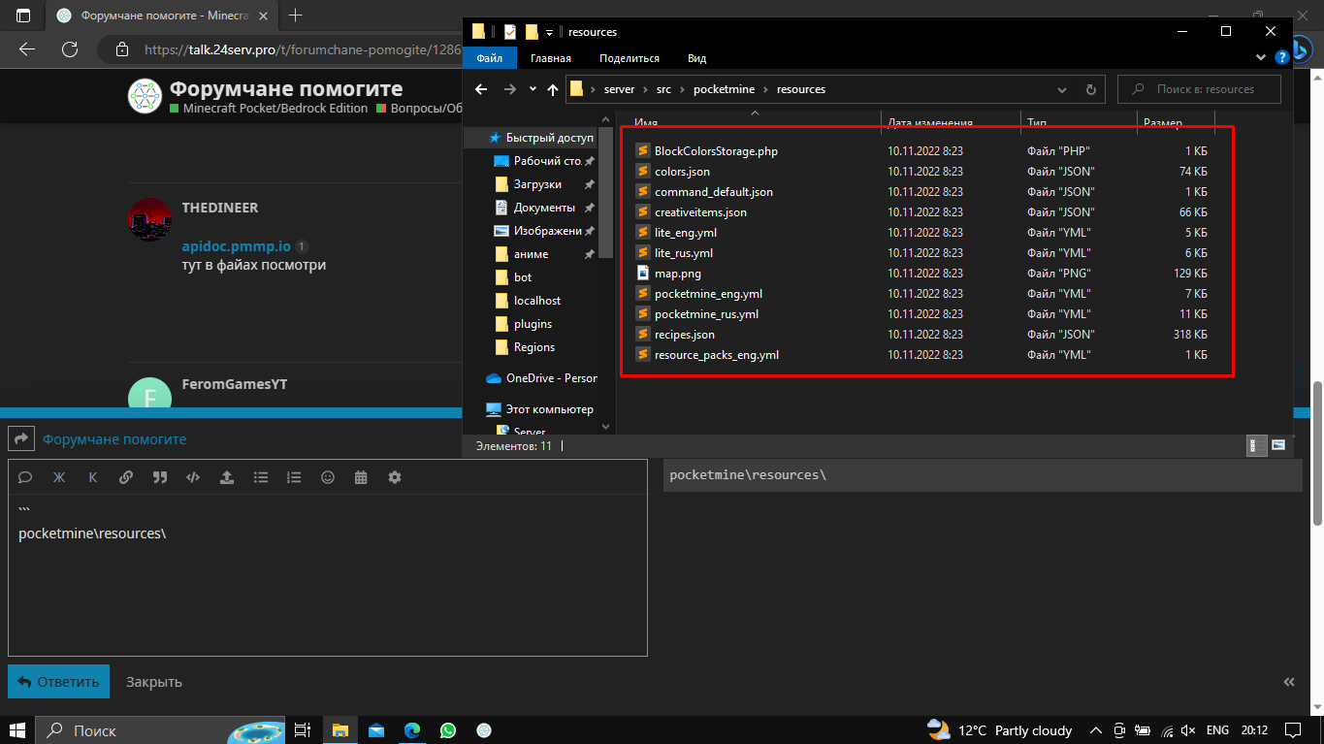
Task: Go up one folder level in Explorer
Action: 553,89
